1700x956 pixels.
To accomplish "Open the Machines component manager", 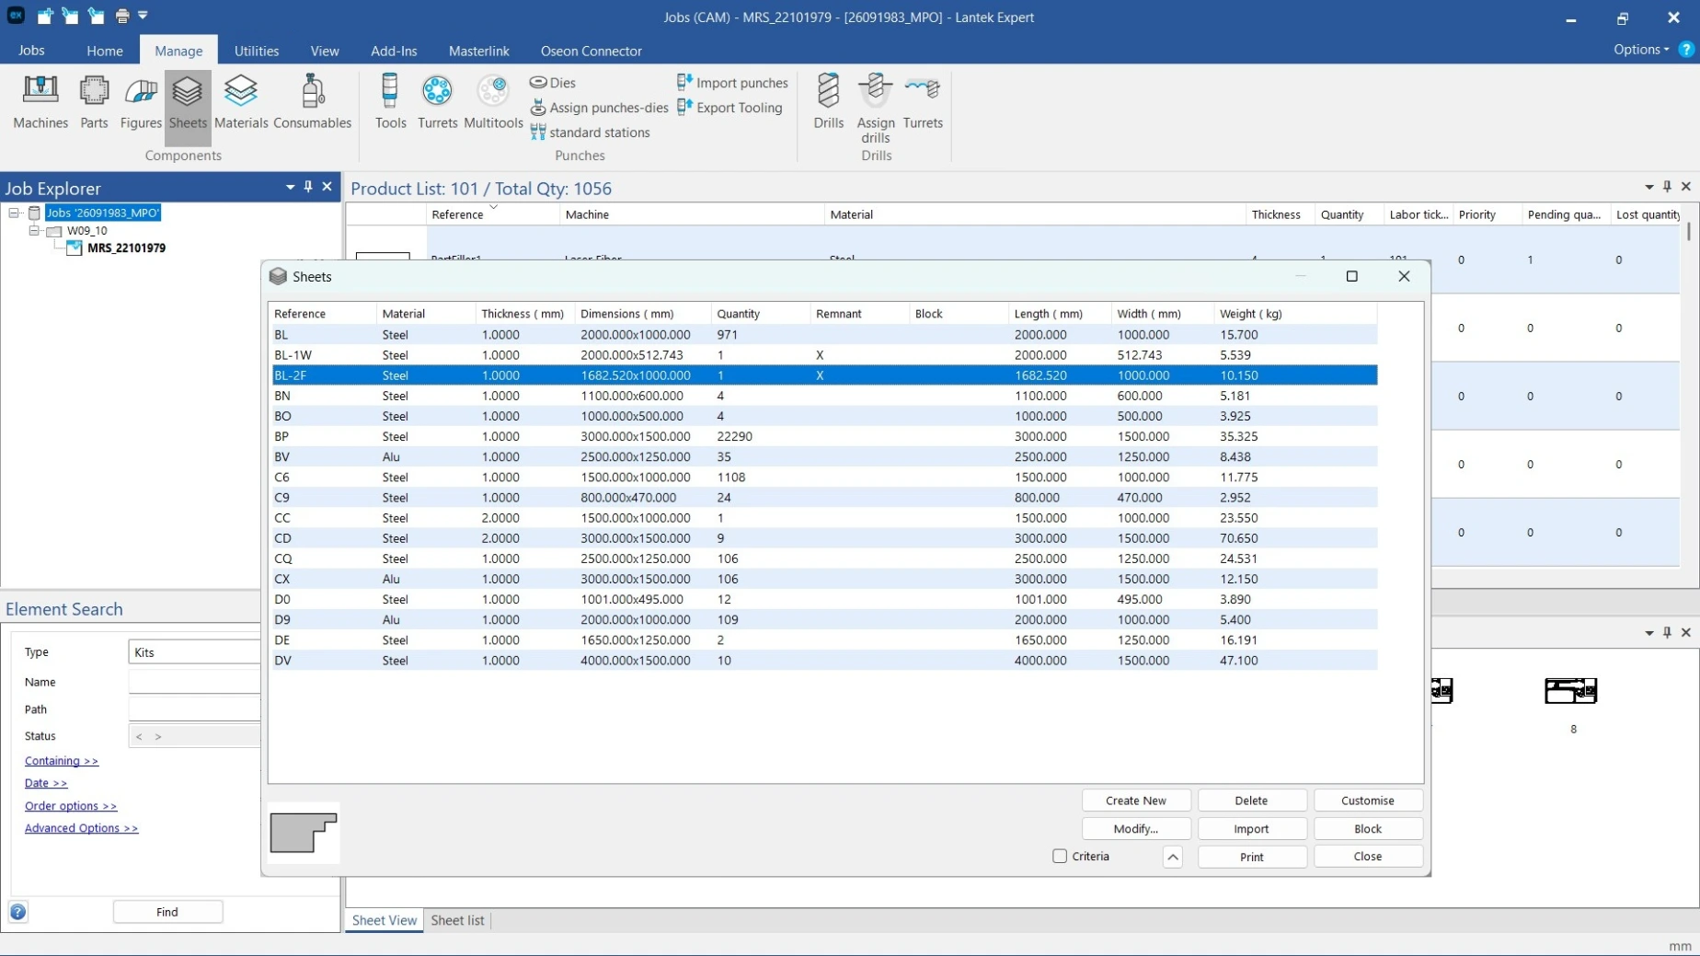I will 40,102.
